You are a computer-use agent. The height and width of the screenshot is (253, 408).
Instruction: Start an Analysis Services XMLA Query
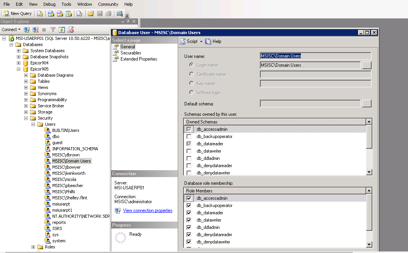69,13
